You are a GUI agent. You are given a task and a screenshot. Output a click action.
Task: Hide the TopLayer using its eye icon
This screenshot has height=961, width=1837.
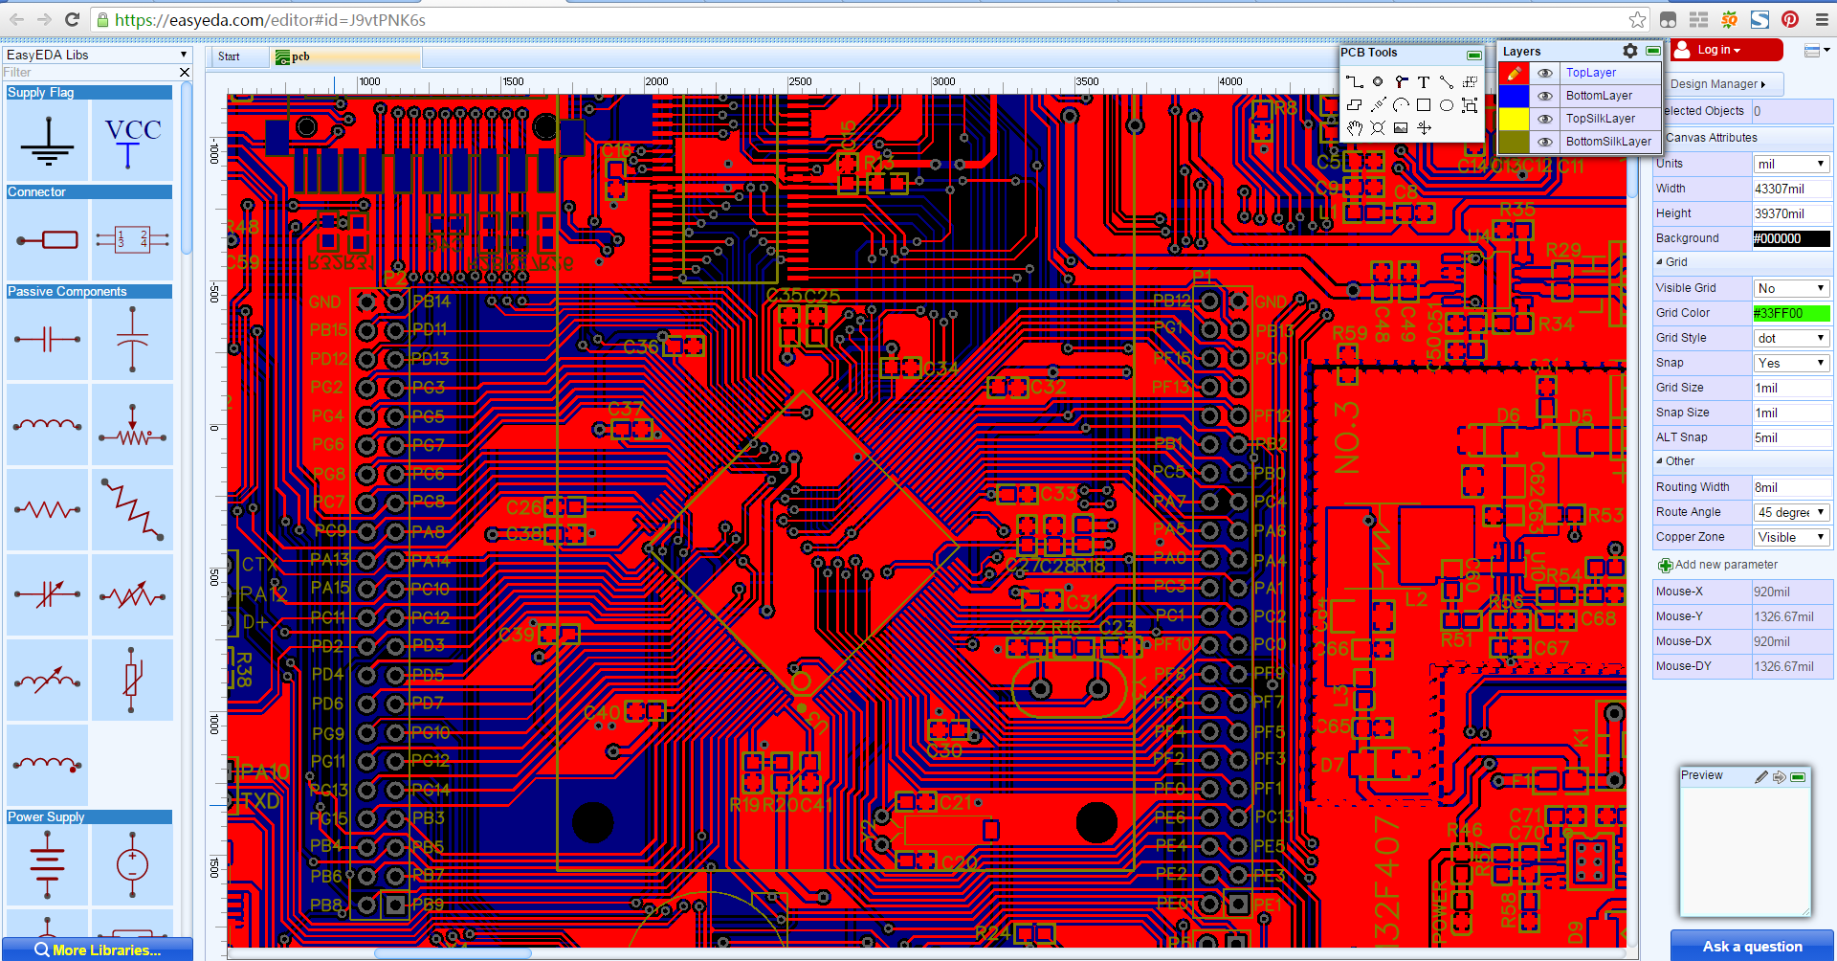coord(1544,73)
